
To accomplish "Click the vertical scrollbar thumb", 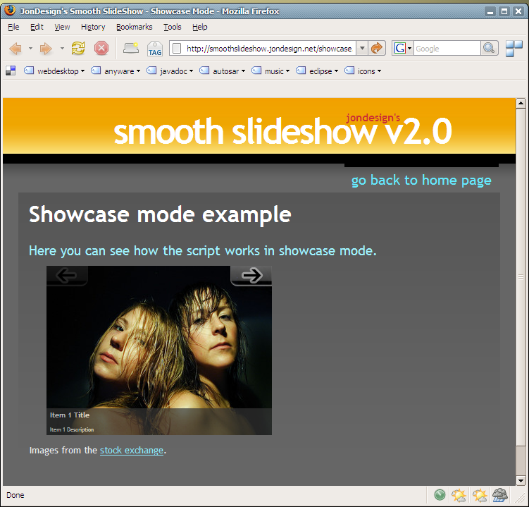I will 521,277.
